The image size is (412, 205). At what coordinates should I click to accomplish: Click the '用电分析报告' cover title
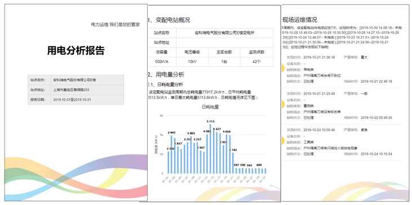(x=76, y=50)
